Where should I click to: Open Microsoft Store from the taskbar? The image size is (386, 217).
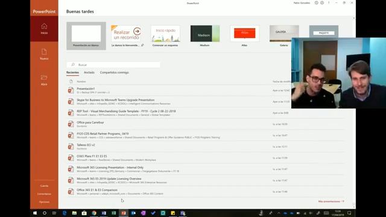(x=84, y=213)
